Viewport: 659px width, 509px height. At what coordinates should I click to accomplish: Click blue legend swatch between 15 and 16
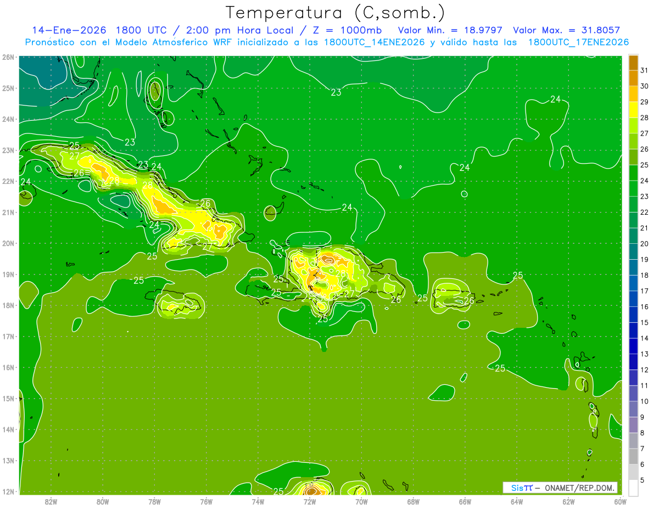click(633, 315)
